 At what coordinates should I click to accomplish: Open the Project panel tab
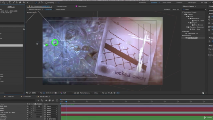(x=10, y=6)
